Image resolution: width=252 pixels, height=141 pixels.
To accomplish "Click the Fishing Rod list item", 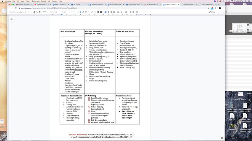I will pyautogui.click(x=71, y=104).
